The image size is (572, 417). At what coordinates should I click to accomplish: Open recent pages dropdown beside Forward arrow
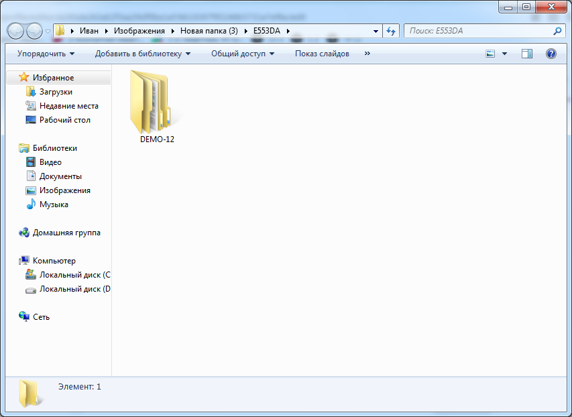click(x=48, y=32)
